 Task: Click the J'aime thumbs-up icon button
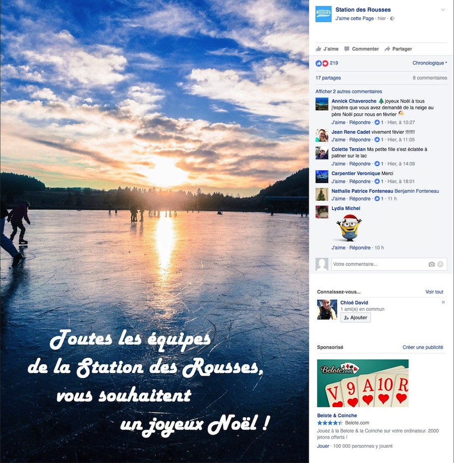click(327, 49)
